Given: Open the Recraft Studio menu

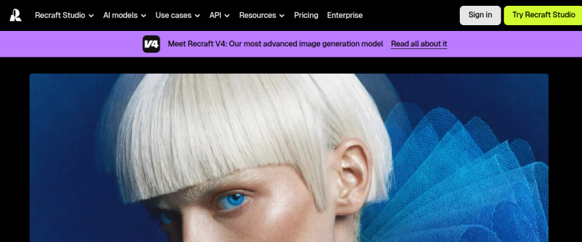Looking at the screenshot, I should 64,15.
